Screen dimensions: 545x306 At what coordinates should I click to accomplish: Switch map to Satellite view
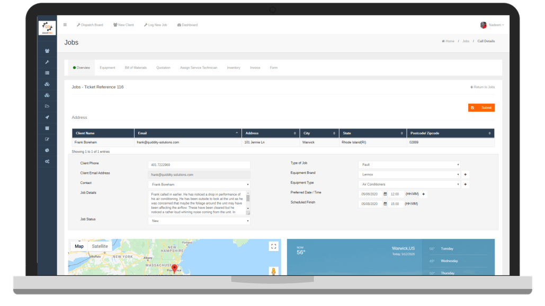[x=100, y=246]
